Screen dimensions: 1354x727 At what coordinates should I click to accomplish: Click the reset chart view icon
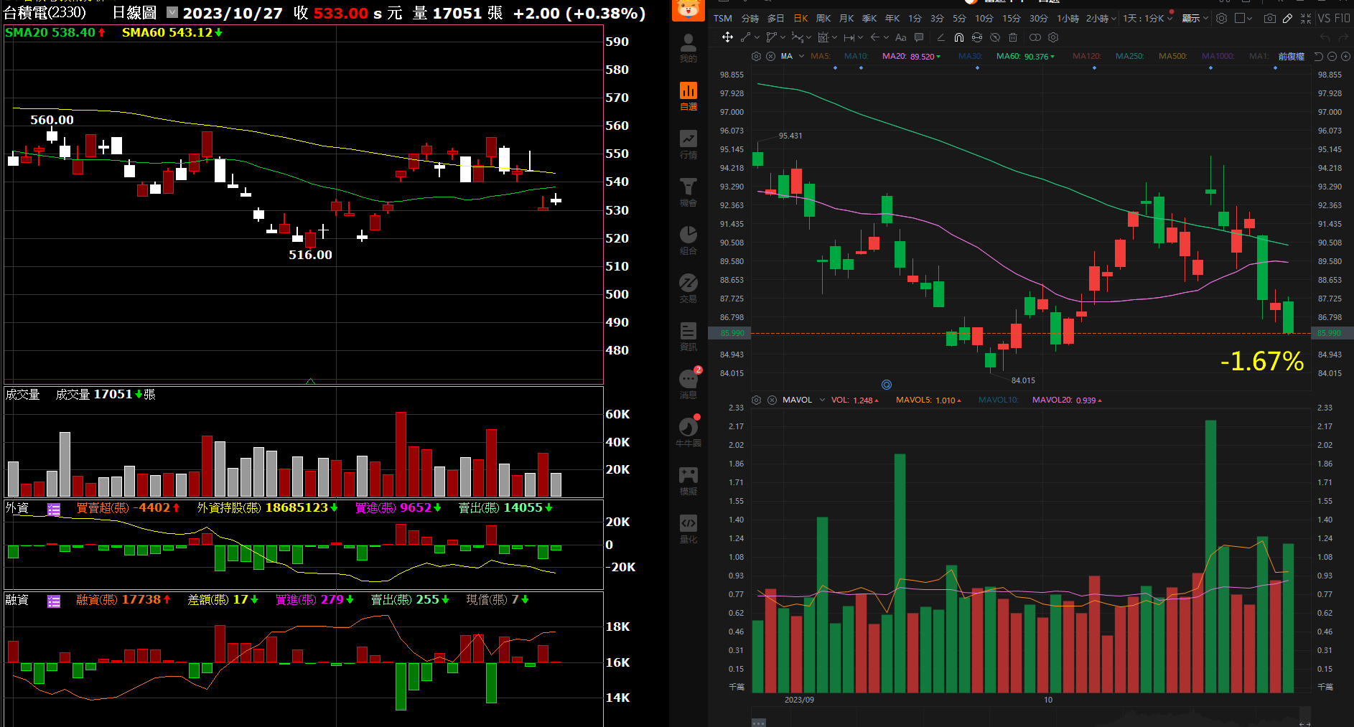click(x=1318, y=56)
